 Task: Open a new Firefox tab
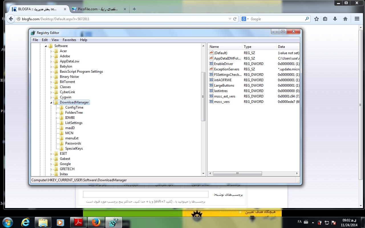point(134,9)
